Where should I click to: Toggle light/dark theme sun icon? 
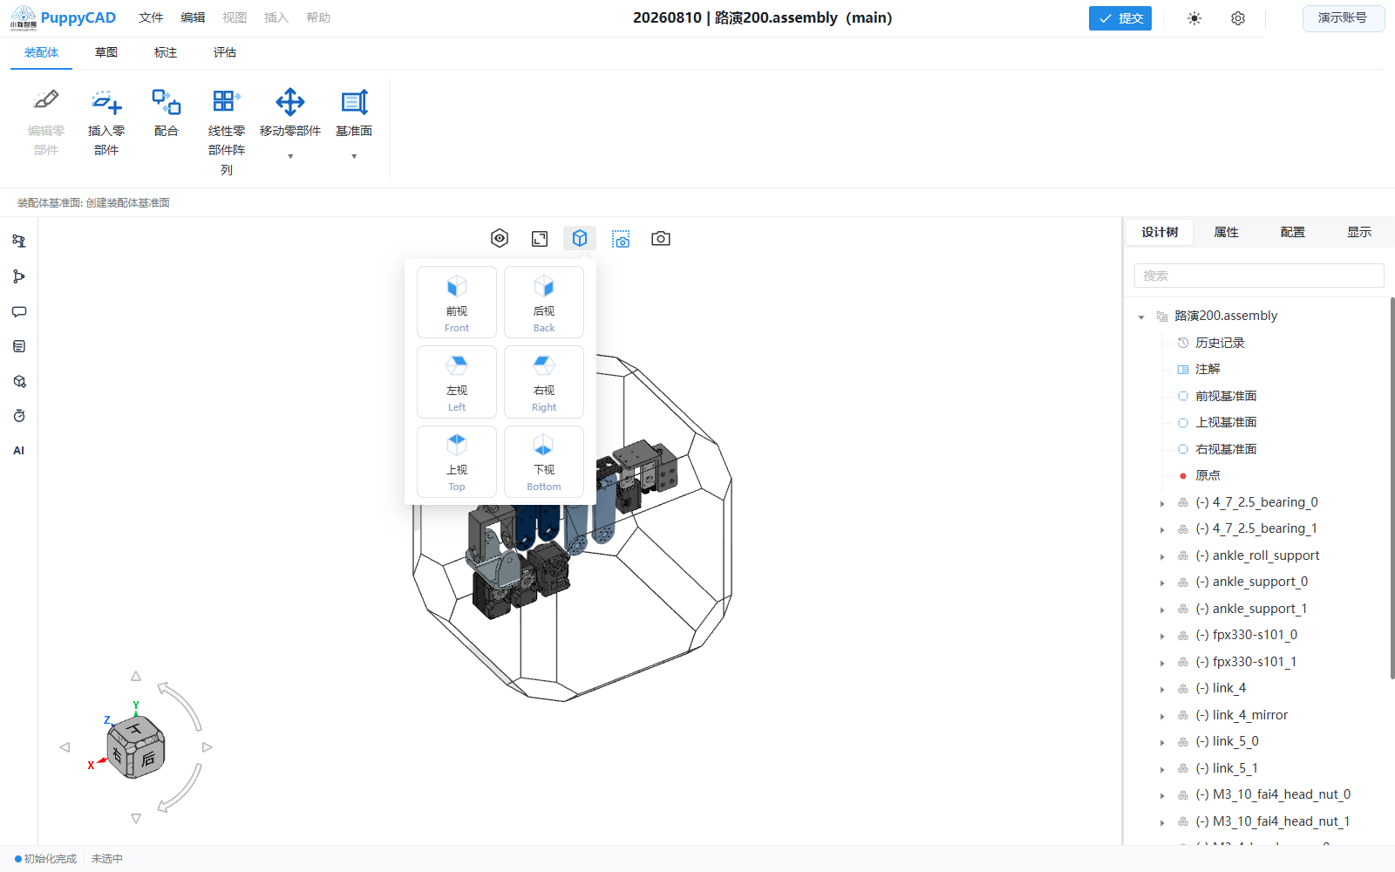1194,18
